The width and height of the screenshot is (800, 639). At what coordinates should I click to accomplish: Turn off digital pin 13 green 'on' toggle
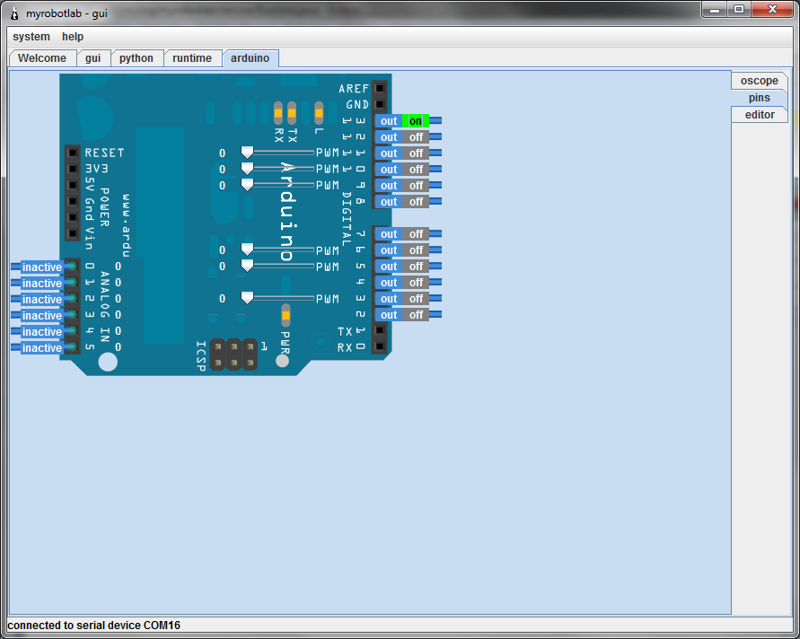click(416, 121)
